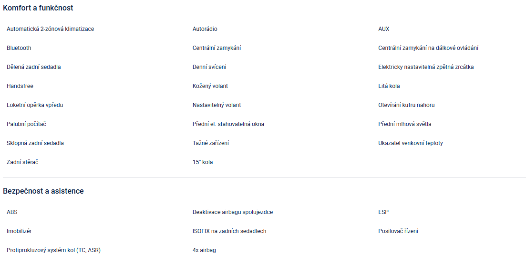Click the Komfort a funkčnost section heading
Image resolution: width=526 pixels, height=255 pixels.
pos(38,8)
